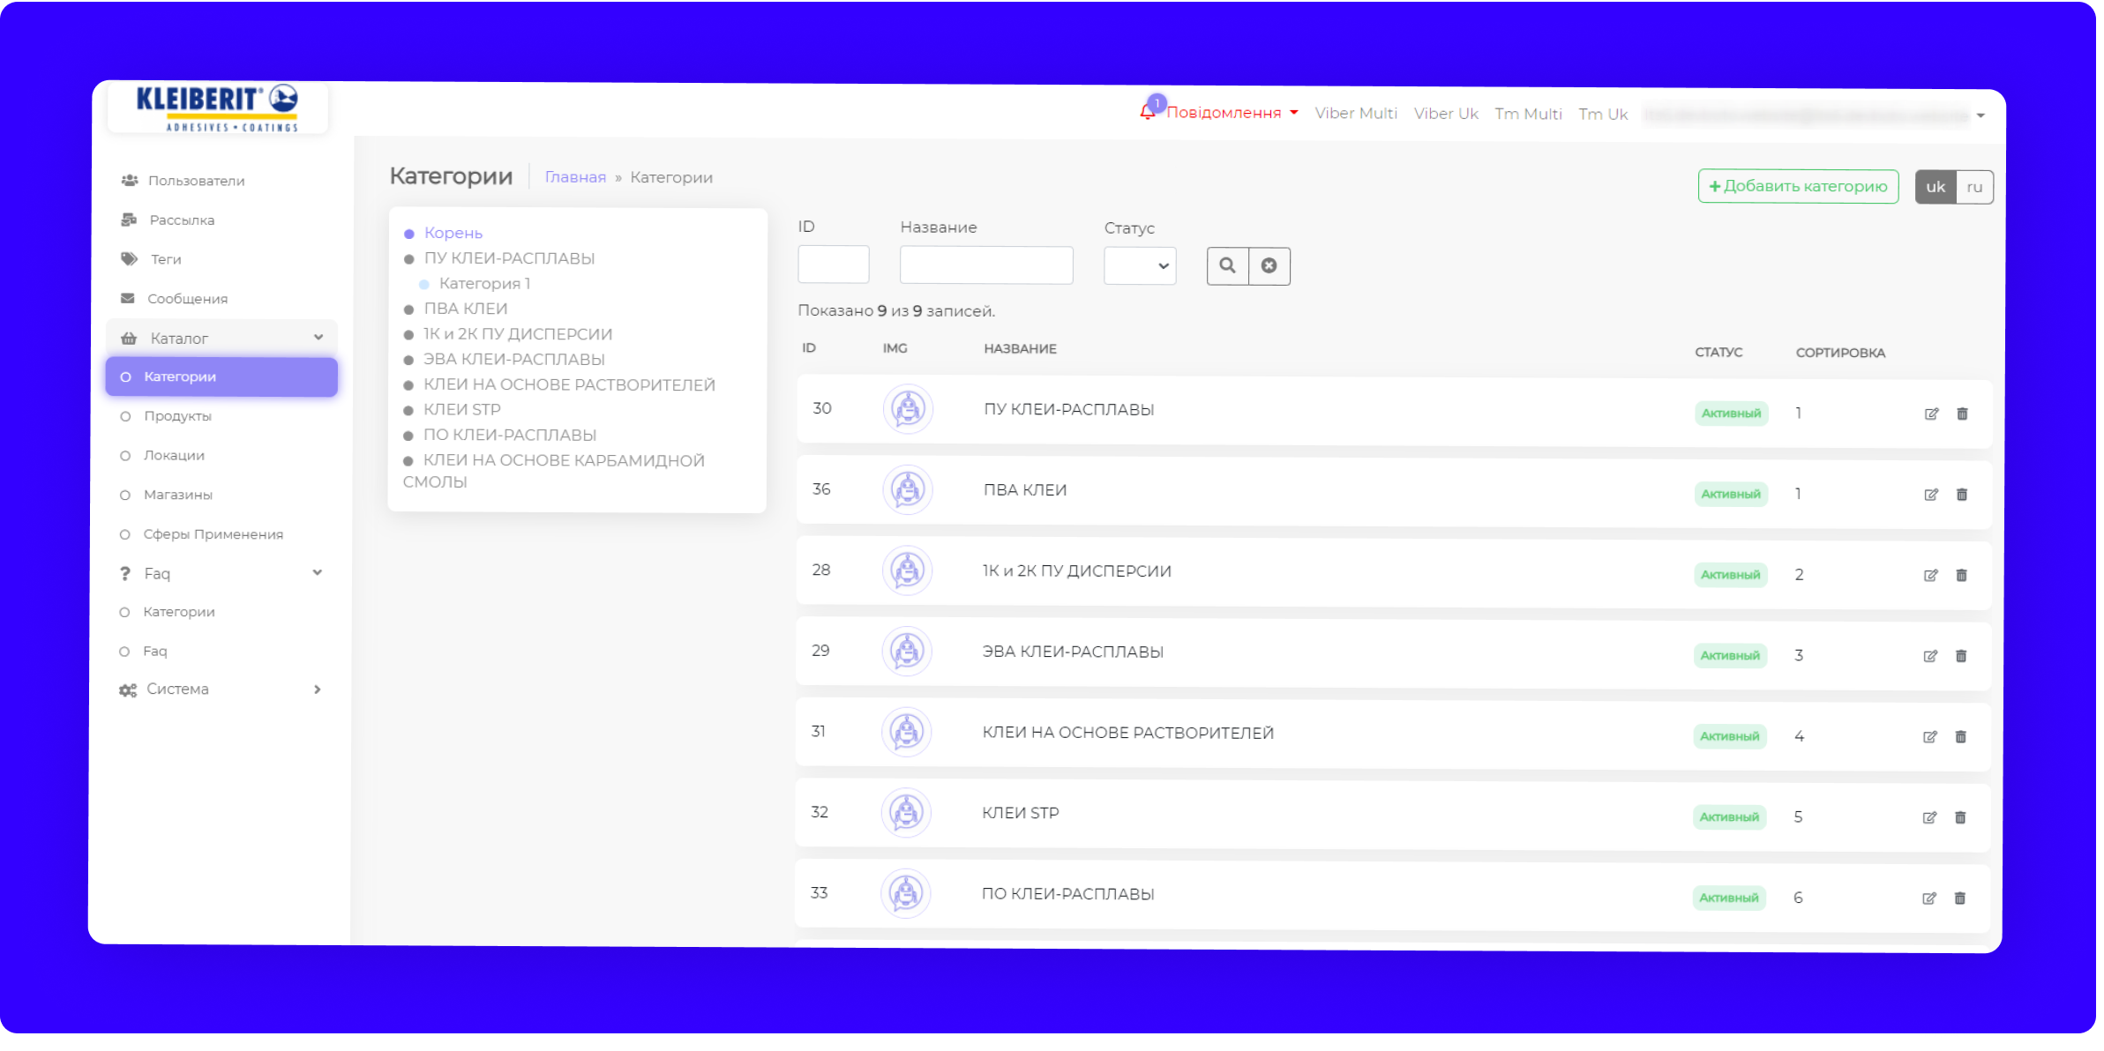Switch language toggle to ru
Screen dimensions: 2104x1051
click(1974, 187)
